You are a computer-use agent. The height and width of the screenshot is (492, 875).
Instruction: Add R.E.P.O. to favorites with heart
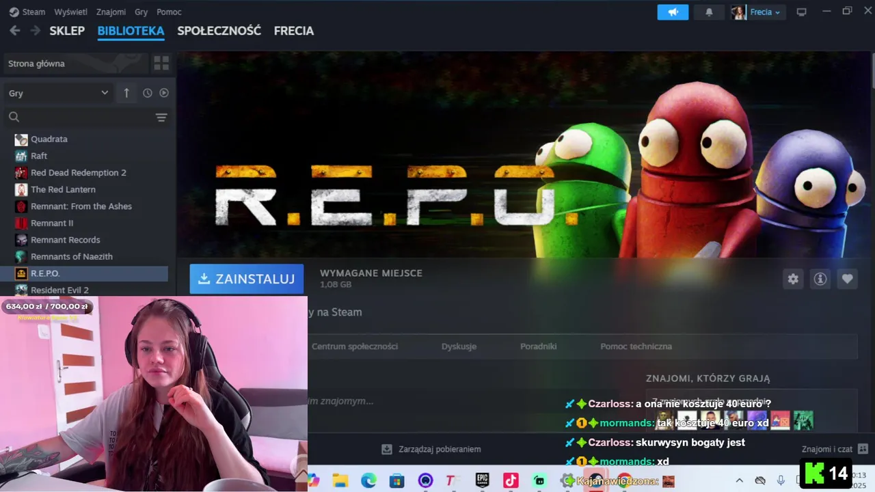[848, 279]
